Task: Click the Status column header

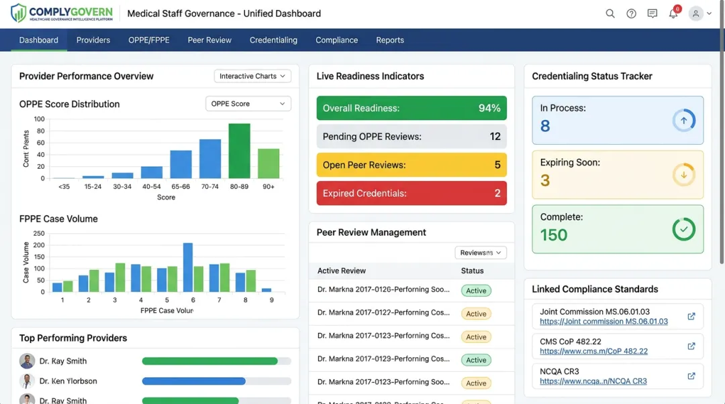Action: [x=472, y=271]
